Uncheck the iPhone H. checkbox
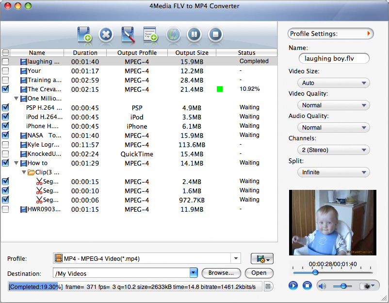389x303 pixels. (5, 126)
